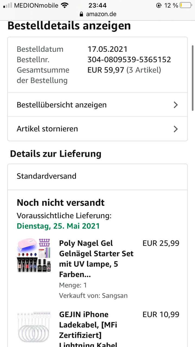Tap the 23:44 clock in status bar
The image size is (195, 347).
pos(97,5)
